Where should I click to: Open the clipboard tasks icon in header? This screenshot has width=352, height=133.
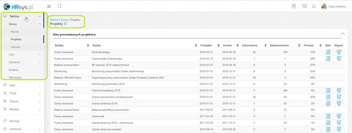pyautogui.click(x=294, y=6)
